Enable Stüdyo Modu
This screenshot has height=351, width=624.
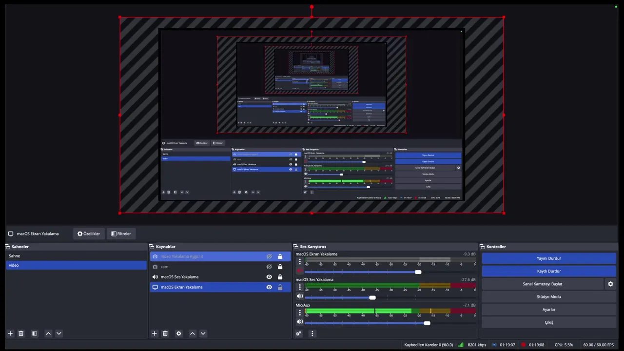[x=549, y=296]
